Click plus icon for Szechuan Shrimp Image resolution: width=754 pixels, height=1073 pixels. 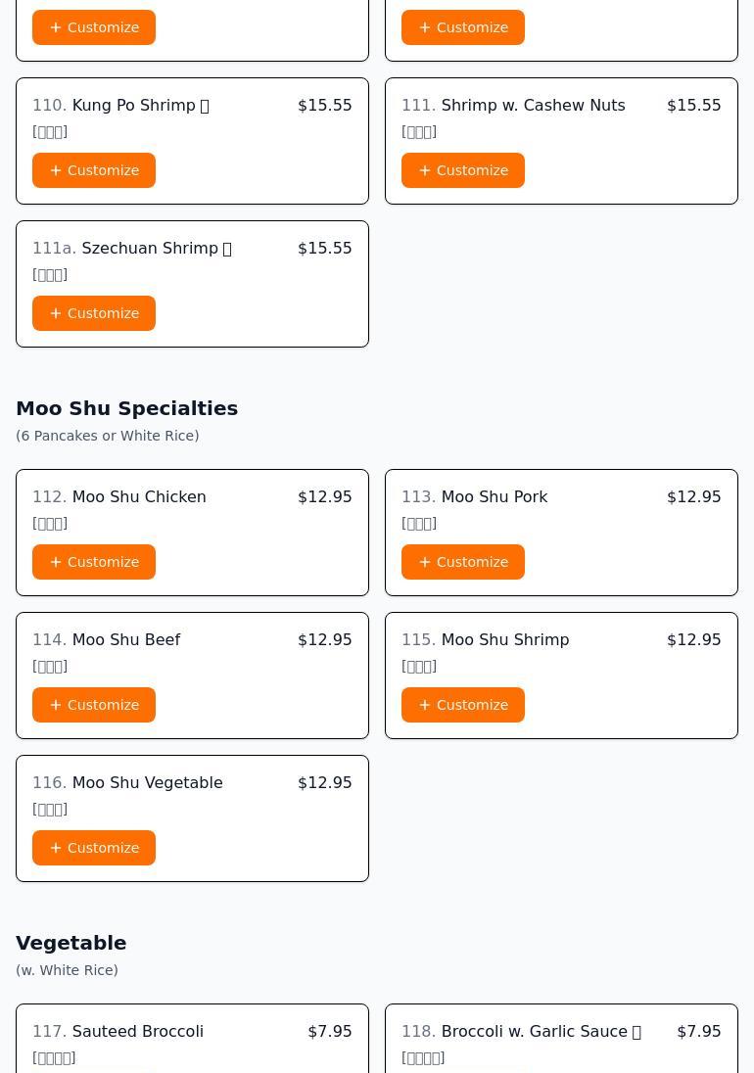click(56, 313)
